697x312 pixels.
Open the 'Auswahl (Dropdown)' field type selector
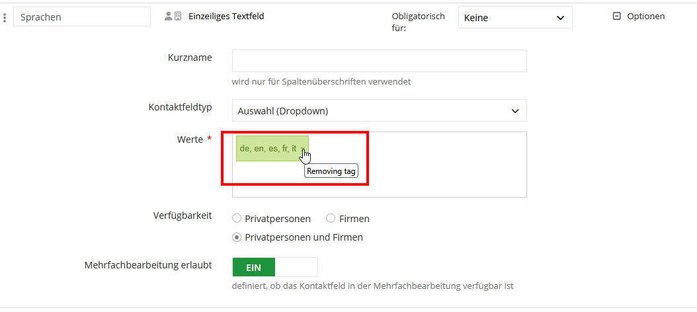[379, 111]
